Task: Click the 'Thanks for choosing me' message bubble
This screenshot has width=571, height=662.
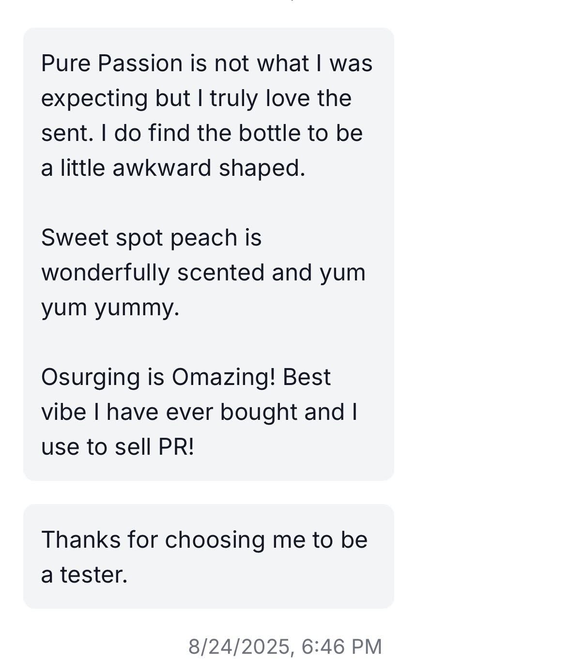Action: pyautogui.click(x=208, y=556)
